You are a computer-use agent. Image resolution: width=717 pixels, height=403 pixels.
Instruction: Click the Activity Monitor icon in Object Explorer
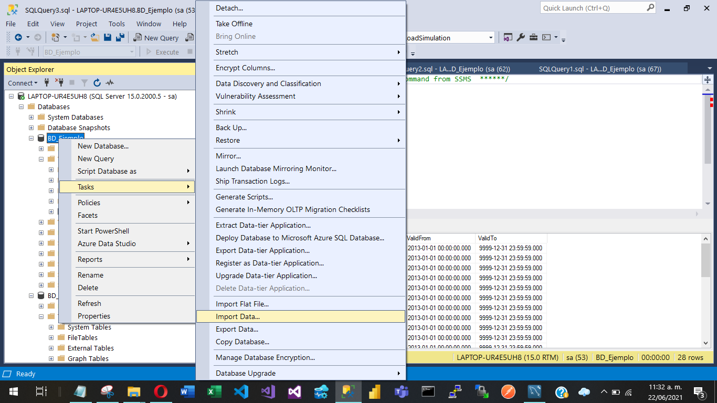(x=110, y=83)
